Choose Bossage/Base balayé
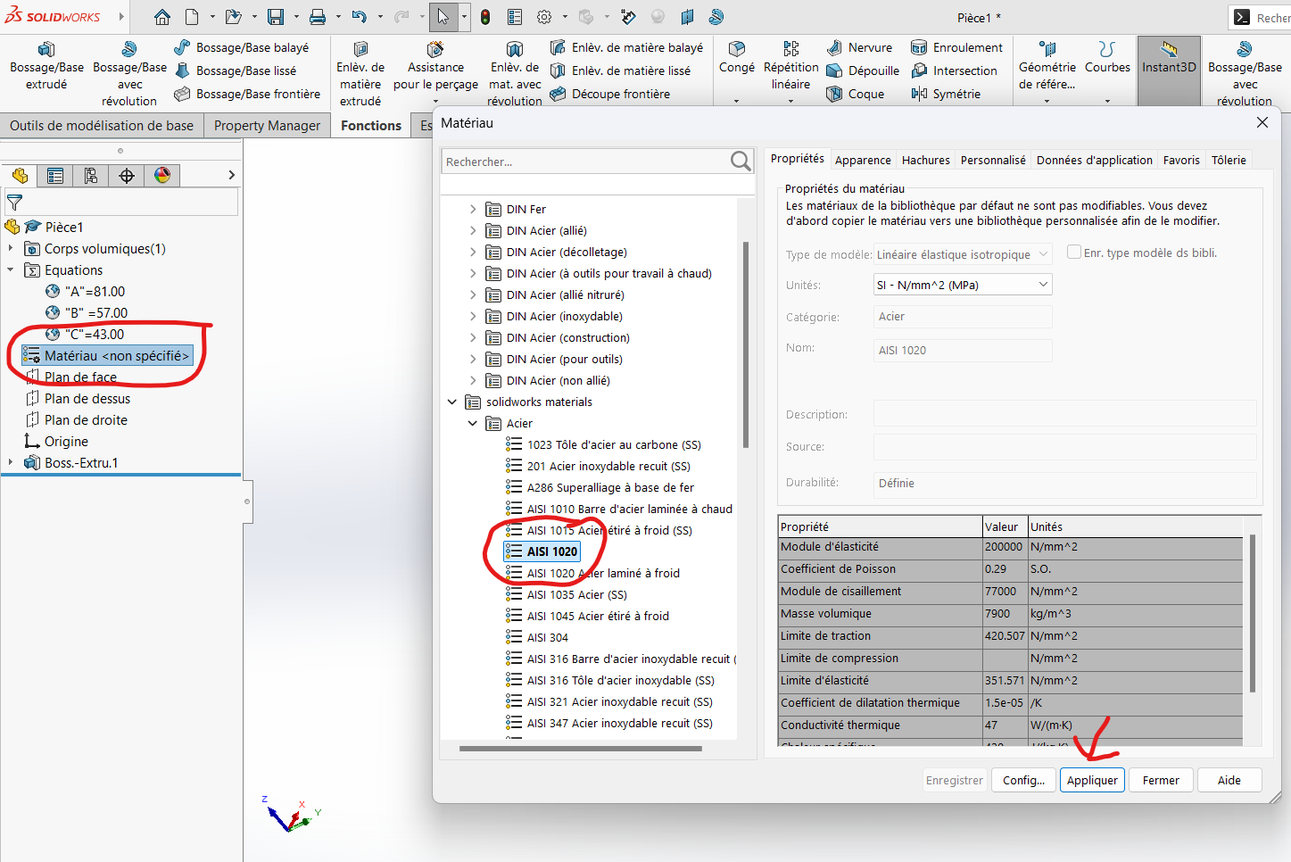The height and width of the screenshot is (862, 1291). tap(242, 47)
